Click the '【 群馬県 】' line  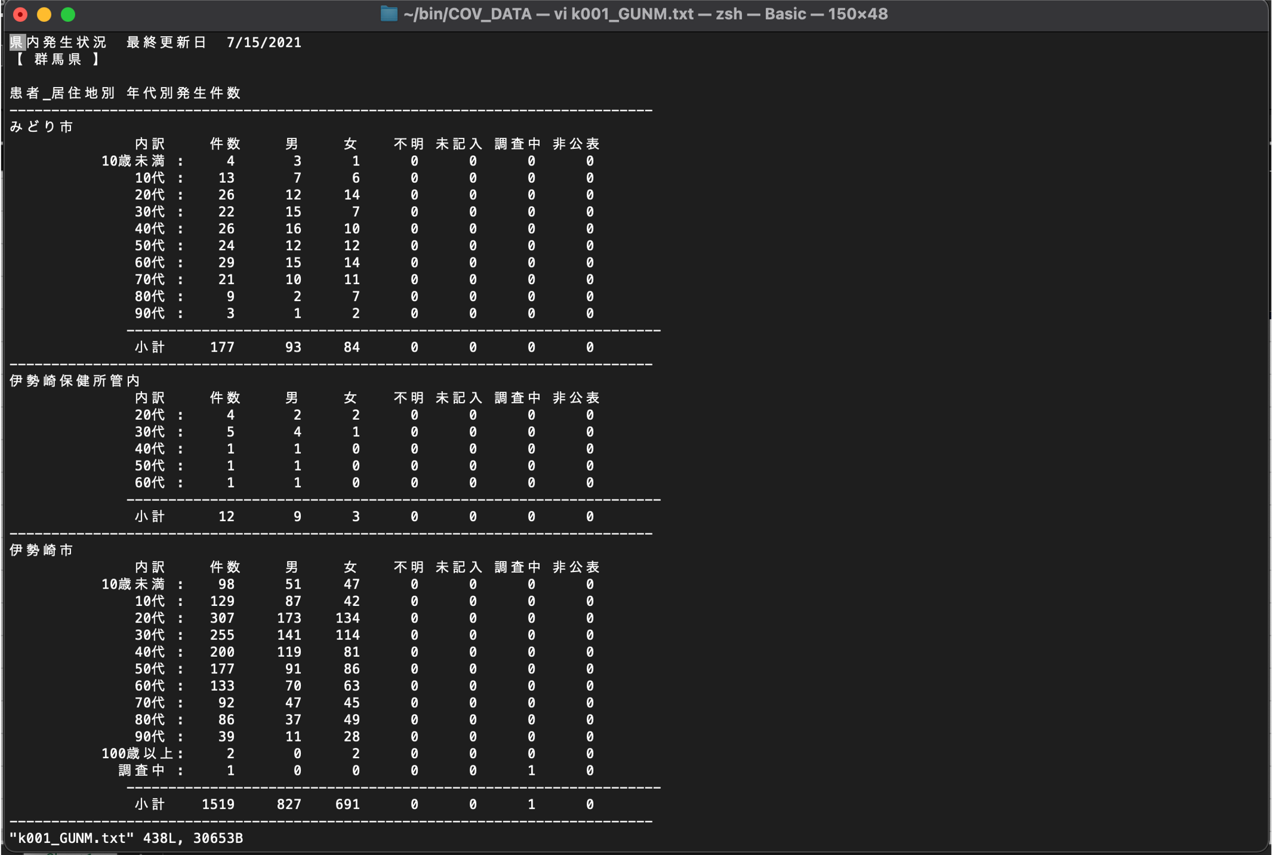(57, 59)
